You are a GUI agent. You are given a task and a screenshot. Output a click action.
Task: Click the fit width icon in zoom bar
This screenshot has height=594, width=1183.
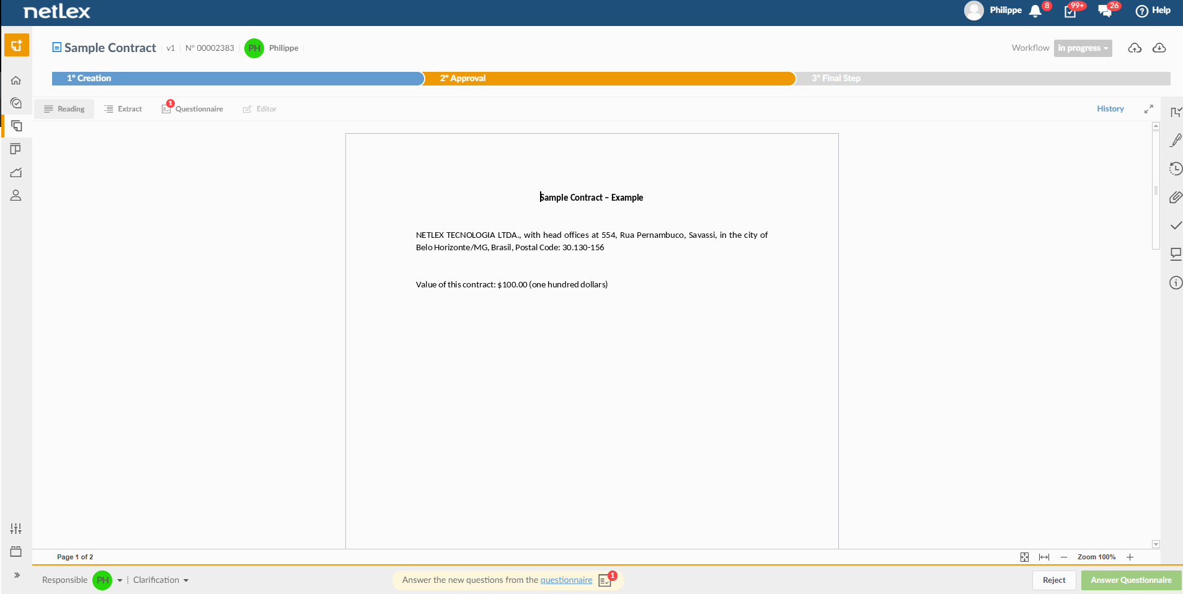click(1044, 557)
